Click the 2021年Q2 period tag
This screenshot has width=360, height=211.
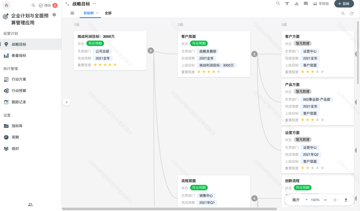pyautogui.click(x=311, y=155)
